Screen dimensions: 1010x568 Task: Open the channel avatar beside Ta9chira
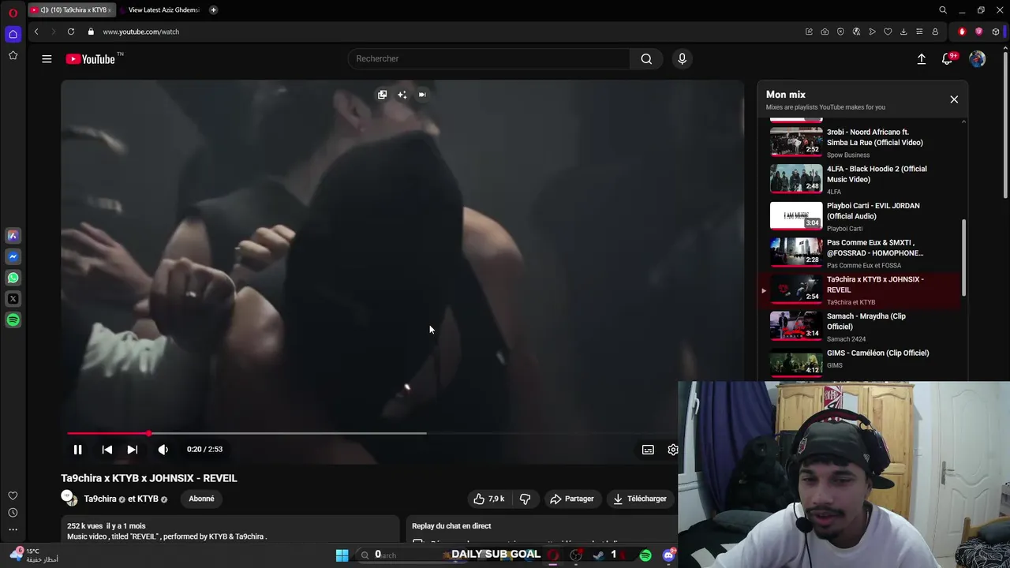click(x=69, y=498)
